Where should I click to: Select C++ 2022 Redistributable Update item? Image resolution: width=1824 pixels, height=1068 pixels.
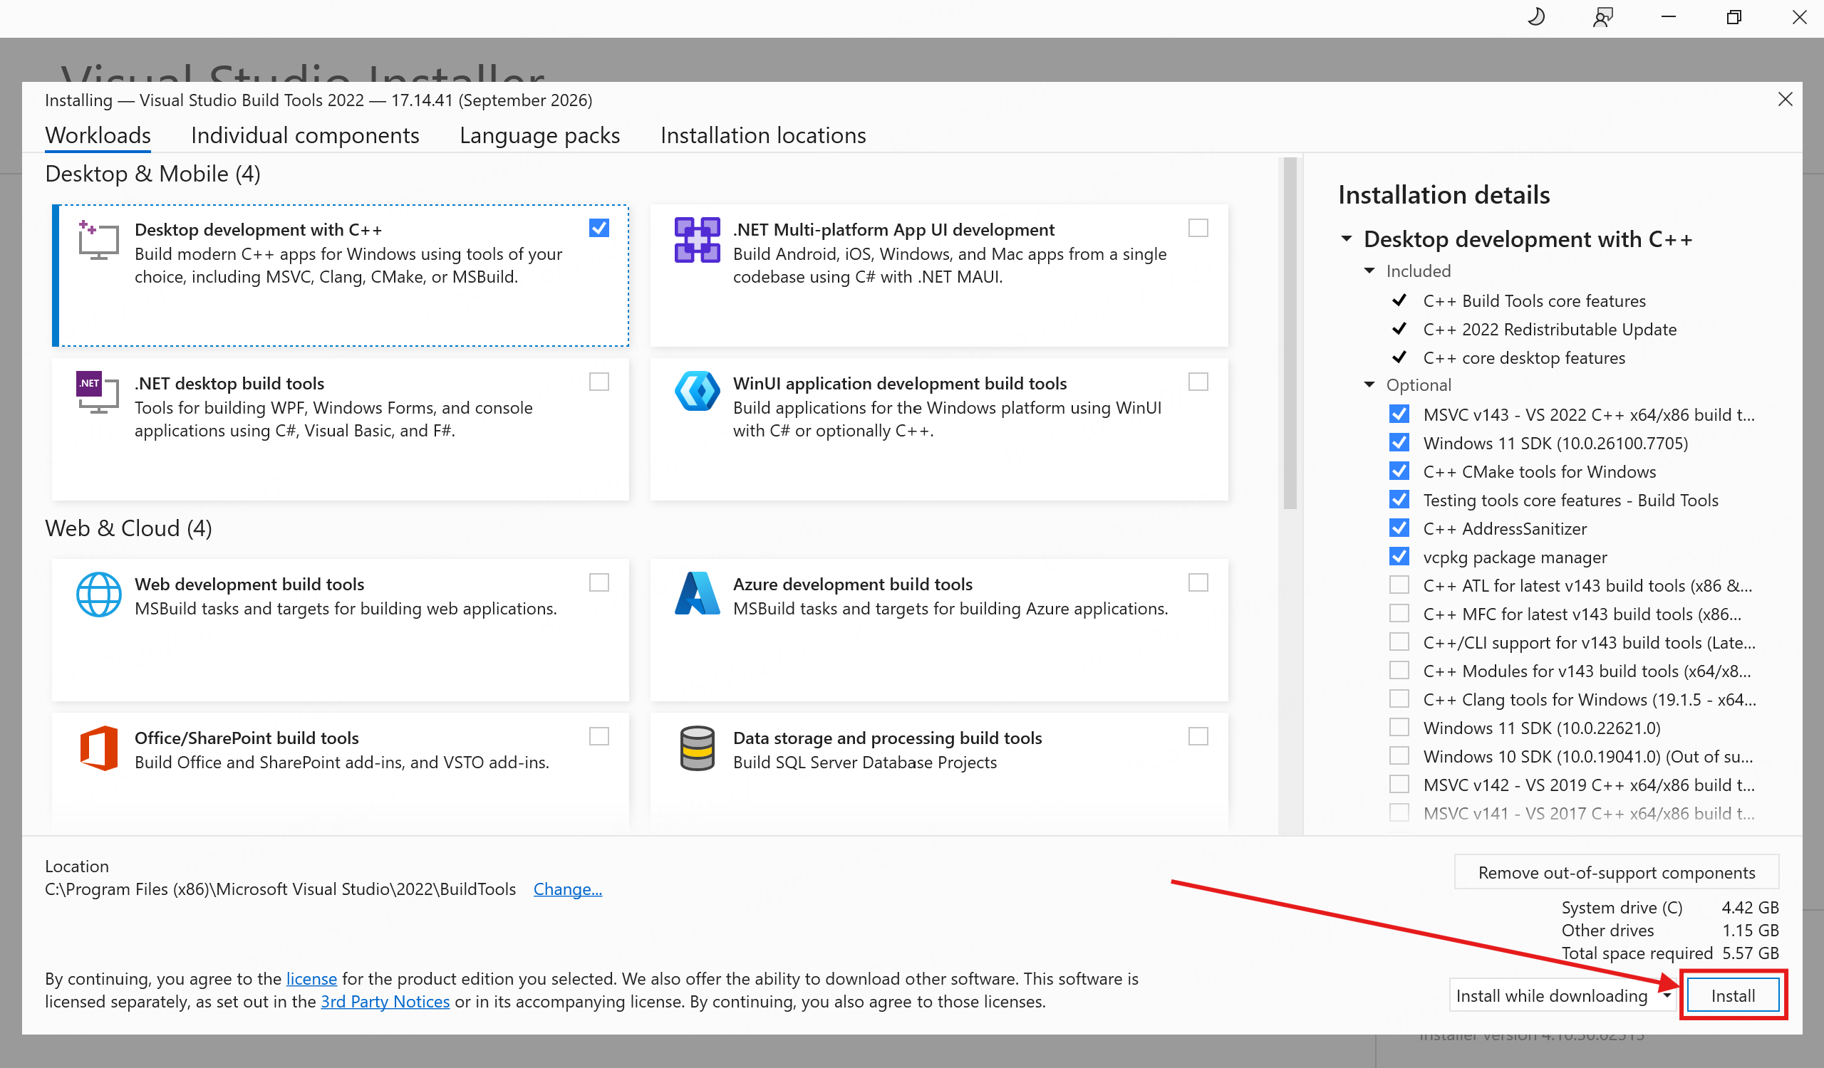[1549, 329]
